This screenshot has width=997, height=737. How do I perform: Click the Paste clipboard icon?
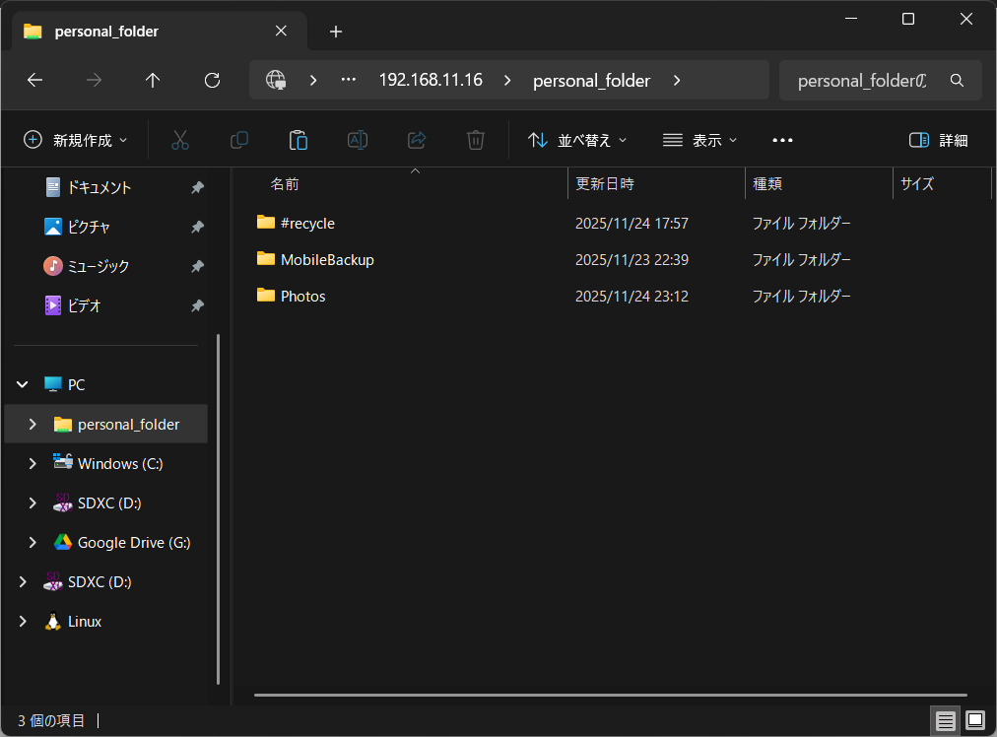tap(299, 140)
